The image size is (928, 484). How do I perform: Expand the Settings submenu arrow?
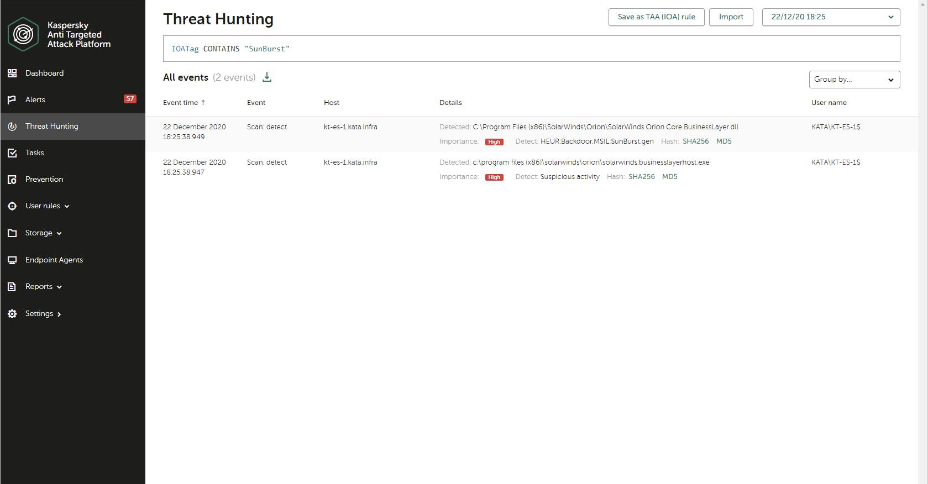pyautogui.click(x=59, y=314)
